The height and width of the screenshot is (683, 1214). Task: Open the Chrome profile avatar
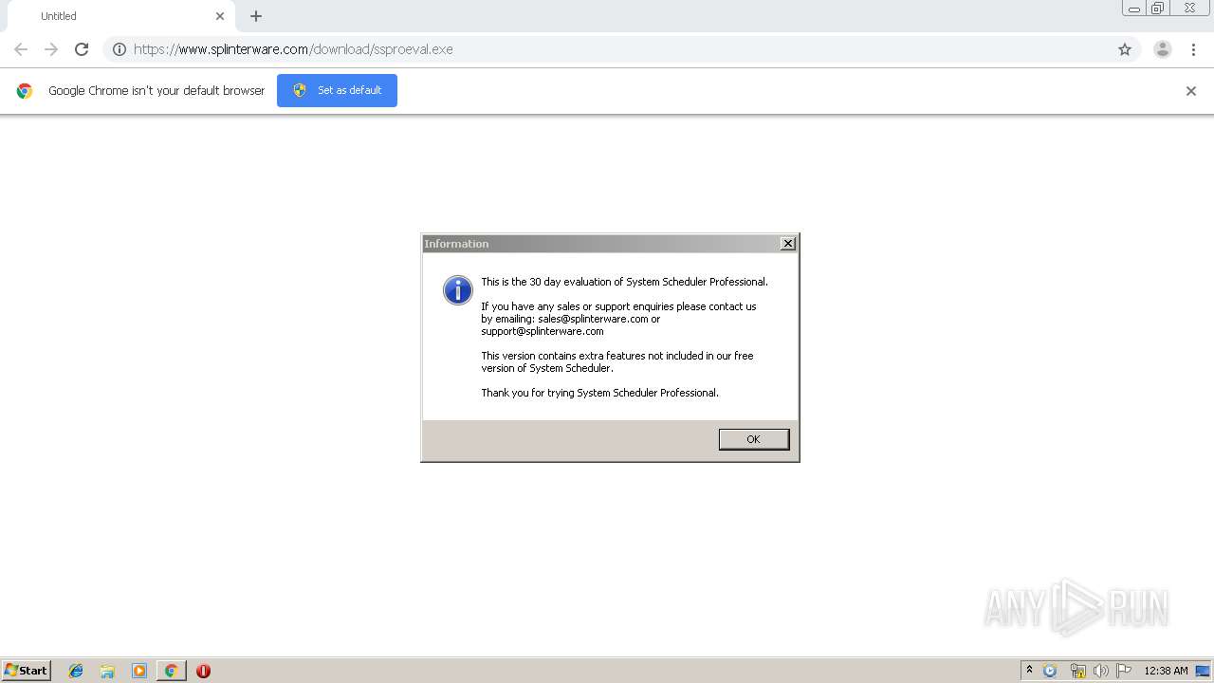click(1163, 49)
